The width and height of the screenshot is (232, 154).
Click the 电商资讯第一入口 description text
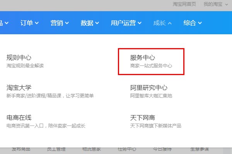(x=46, y=126)
